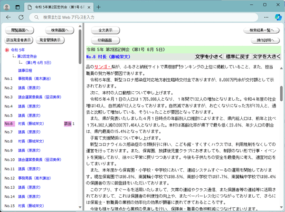285x212 pixels.
Task: Click the 該当発言者表示 button
Action: (19, 40)
